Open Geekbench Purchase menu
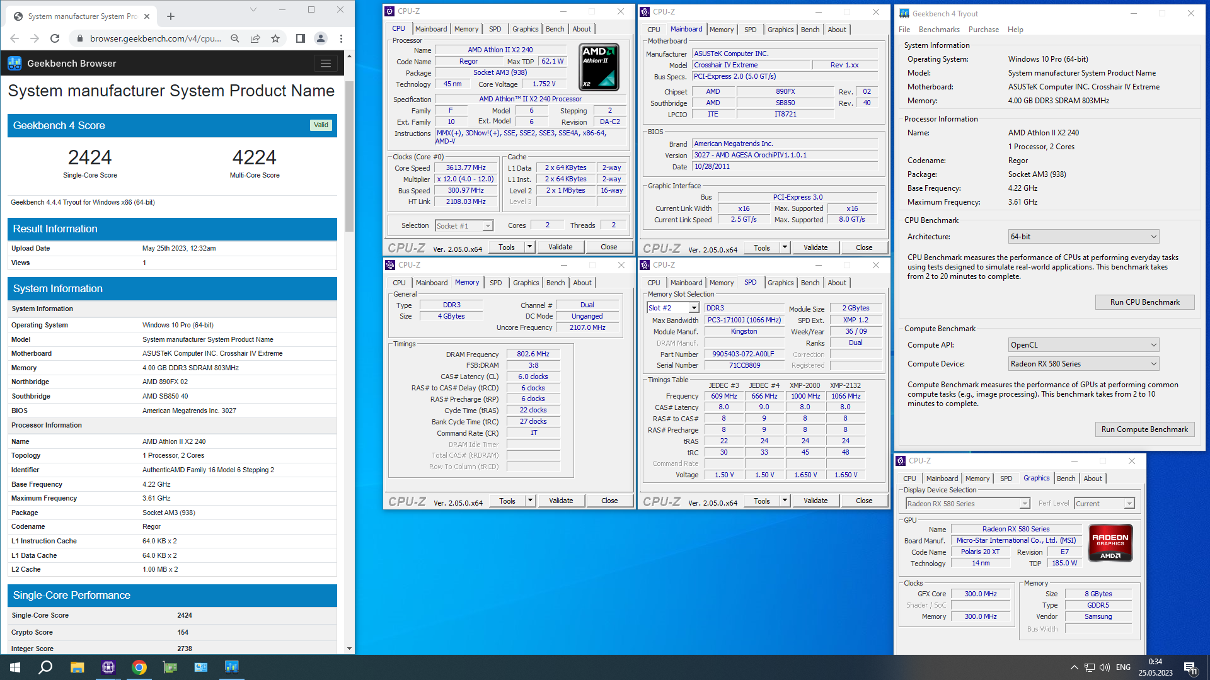Viewport: 1210px width, 680px height. (x=984, y=30)
